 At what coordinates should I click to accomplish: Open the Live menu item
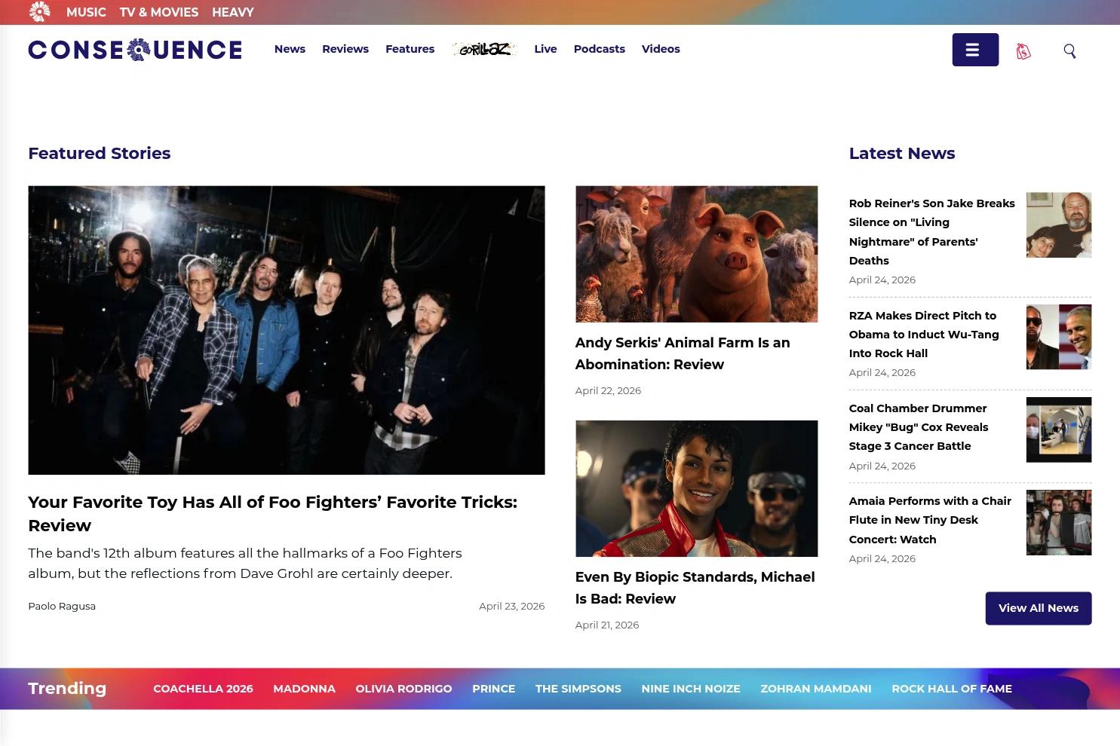[545, 49]
